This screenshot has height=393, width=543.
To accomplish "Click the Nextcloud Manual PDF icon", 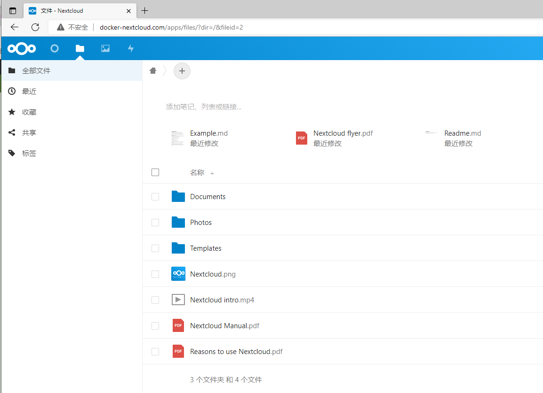I will [178, 325].
